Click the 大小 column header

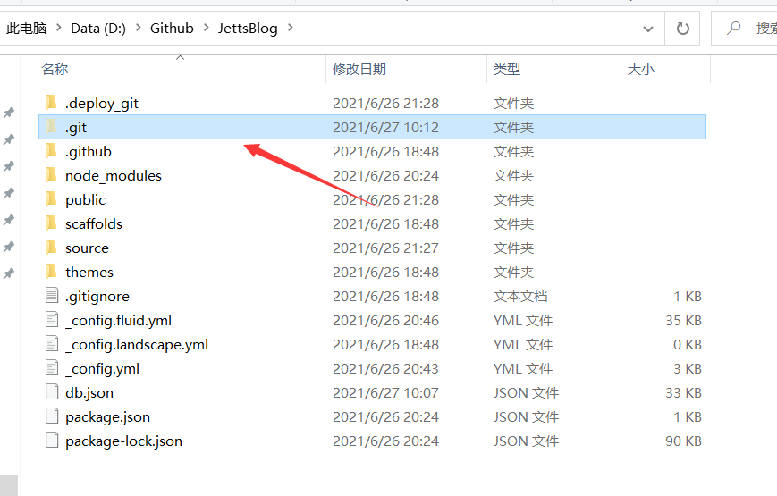[x=640, y=69]
